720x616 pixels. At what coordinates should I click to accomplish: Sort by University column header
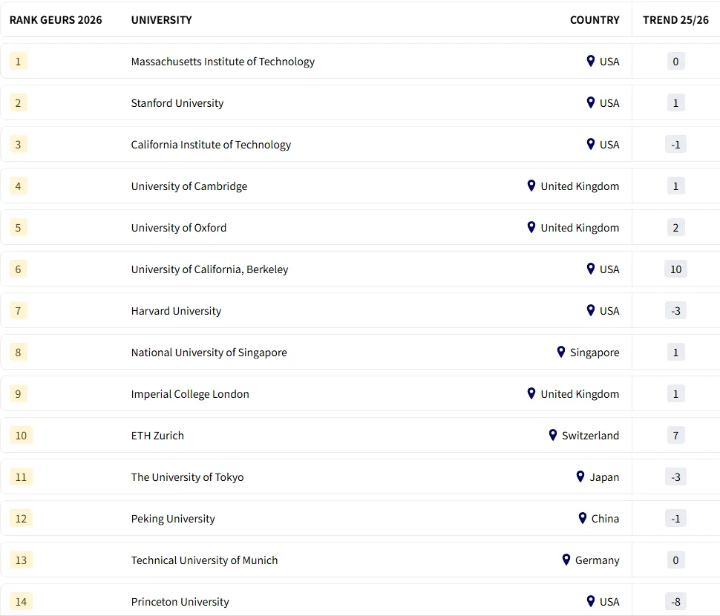tap(162, 20)
